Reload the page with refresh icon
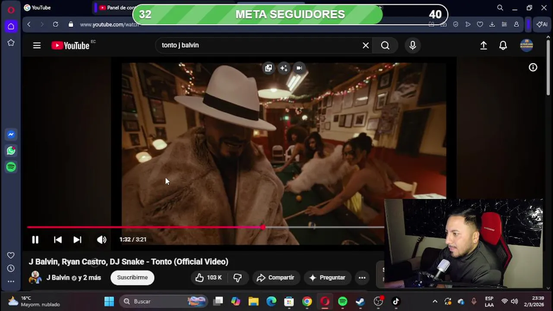 (55, 25)
